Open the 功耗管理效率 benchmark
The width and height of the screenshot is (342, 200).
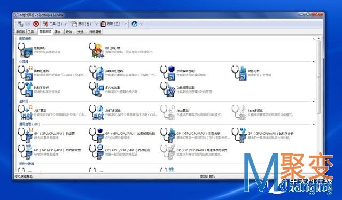tap(186, 89)
